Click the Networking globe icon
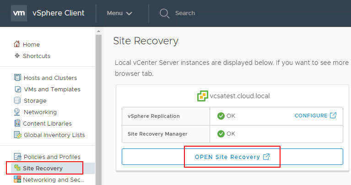 tap(17, 112)
